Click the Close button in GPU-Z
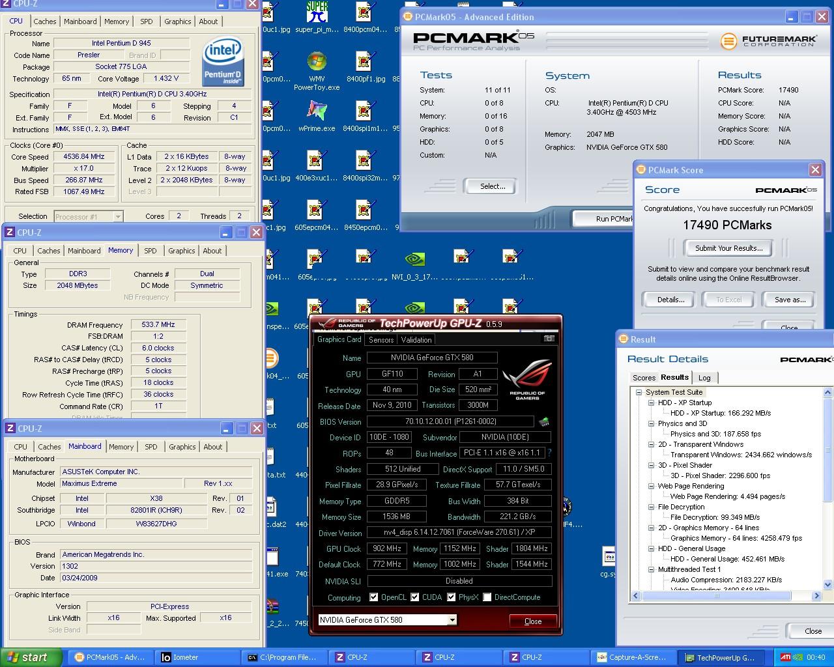Screen dimensions: 834x667 pos(533,621)
